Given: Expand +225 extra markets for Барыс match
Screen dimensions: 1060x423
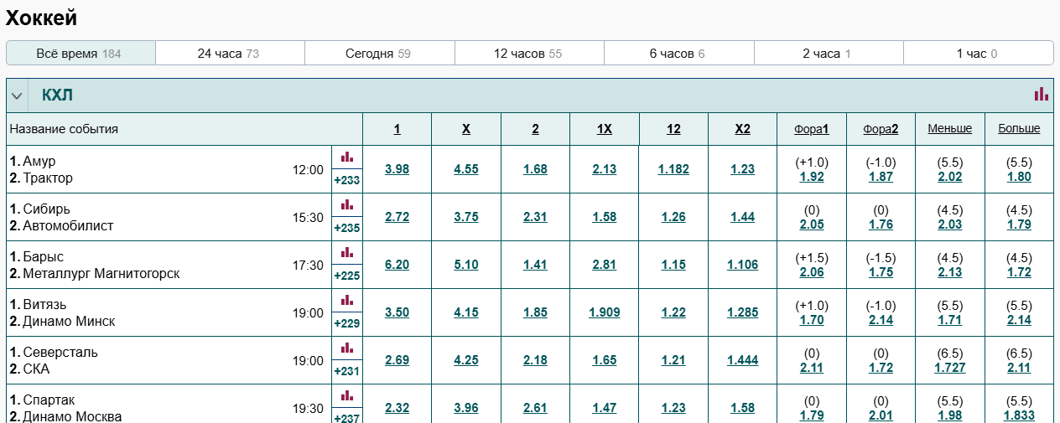Looking at the screenshot, I should click(347, 276).
